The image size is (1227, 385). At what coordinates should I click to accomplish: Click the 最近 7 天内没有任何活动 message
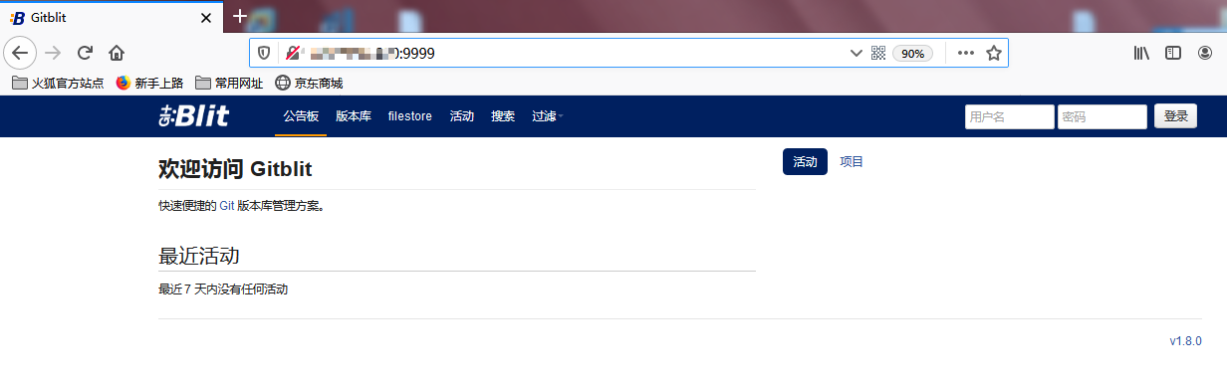tap(223, 289)
